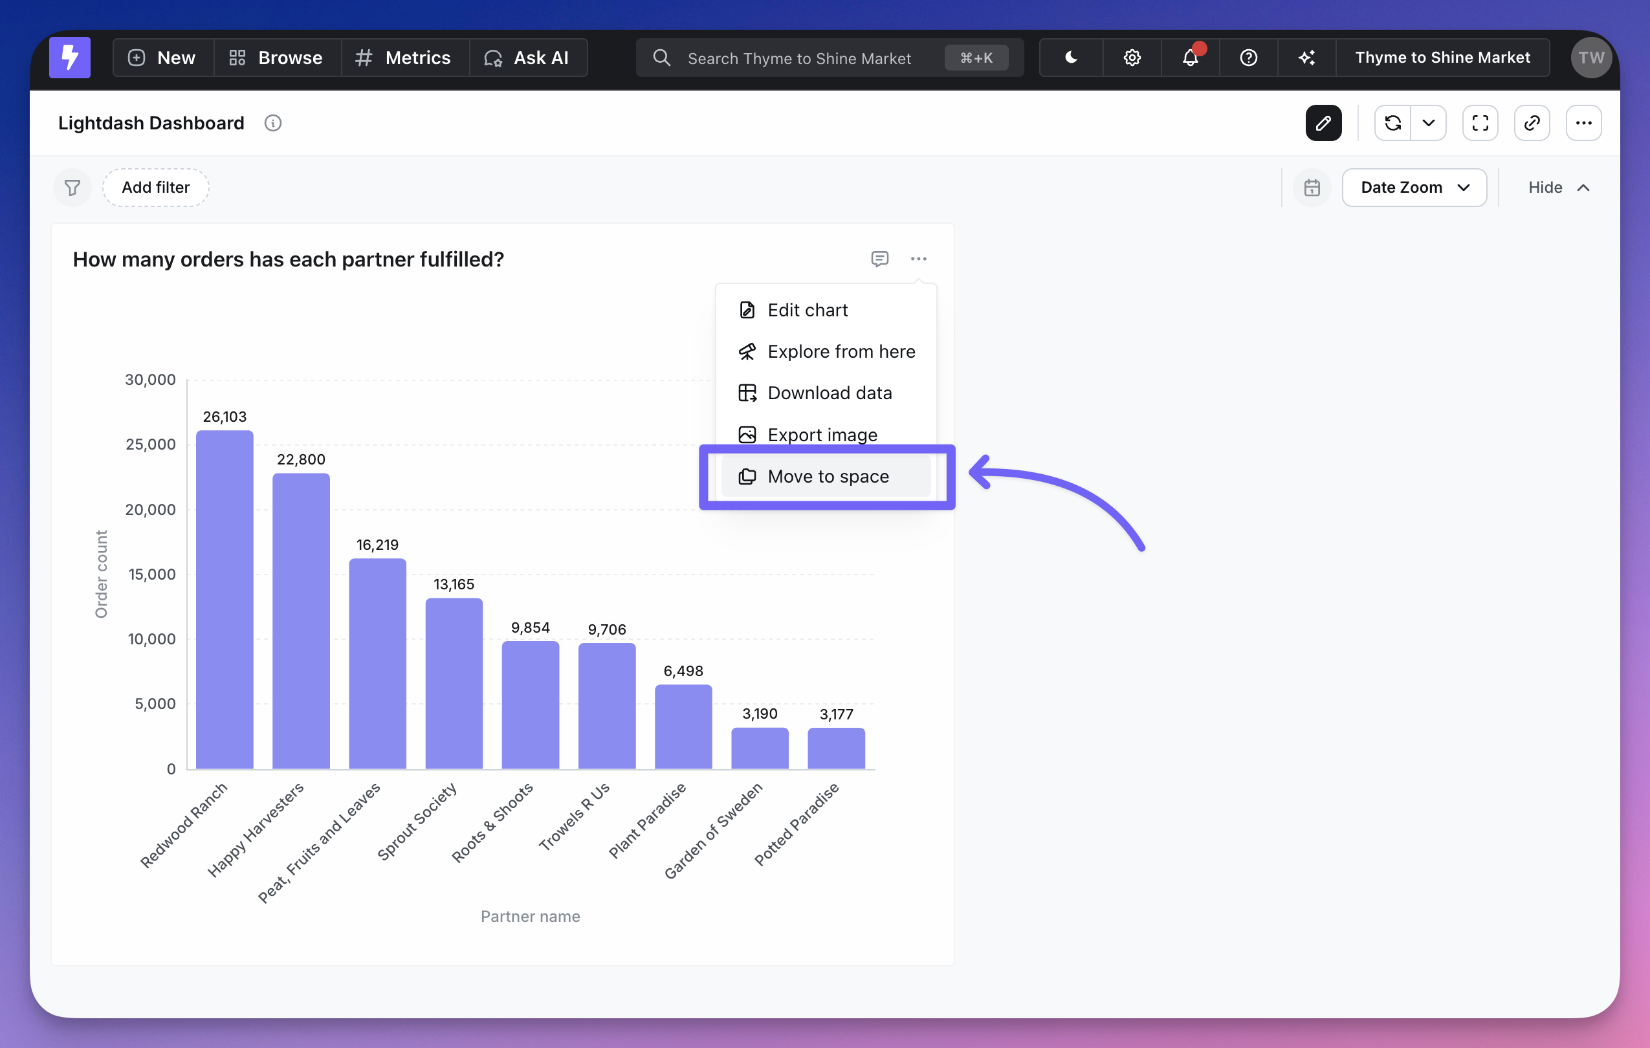Open chart comments icon
Viewport: 1650px width, 1048px height.
pyautogui.click(x=880, y=258)
